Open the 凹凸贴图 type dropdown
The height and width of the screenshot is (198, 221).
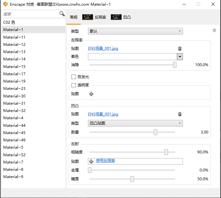(x=135, y=123)
